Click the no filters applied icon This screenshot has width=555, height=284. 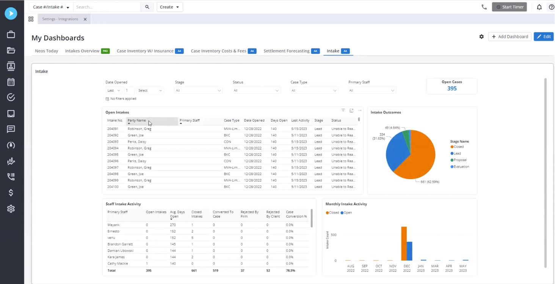pyautogui.click(x=107, y=99)
